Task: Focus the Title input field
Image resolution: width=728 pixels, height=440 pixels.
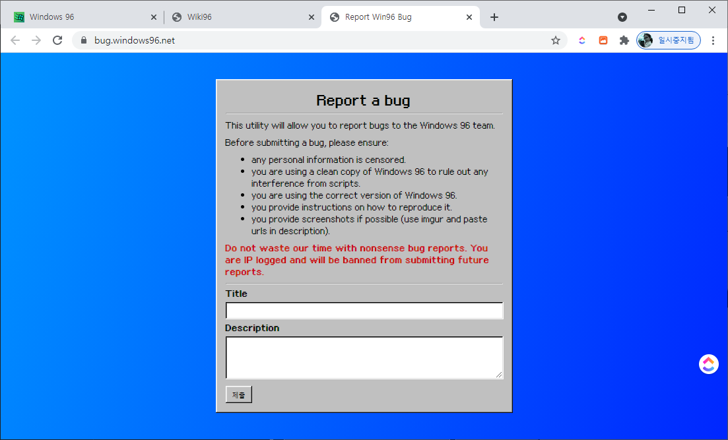Action: pos(364,311)
